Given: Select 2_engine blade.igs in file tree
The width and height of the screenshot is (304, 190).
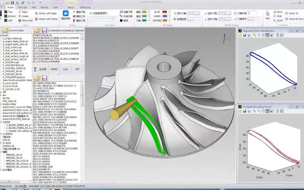Looking at the screenshot, I should tap(12, 38).
